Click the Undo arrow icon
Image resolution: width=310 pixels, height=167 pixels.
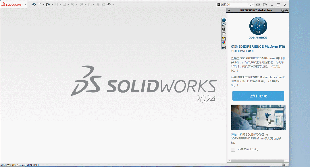coord(73,5)
